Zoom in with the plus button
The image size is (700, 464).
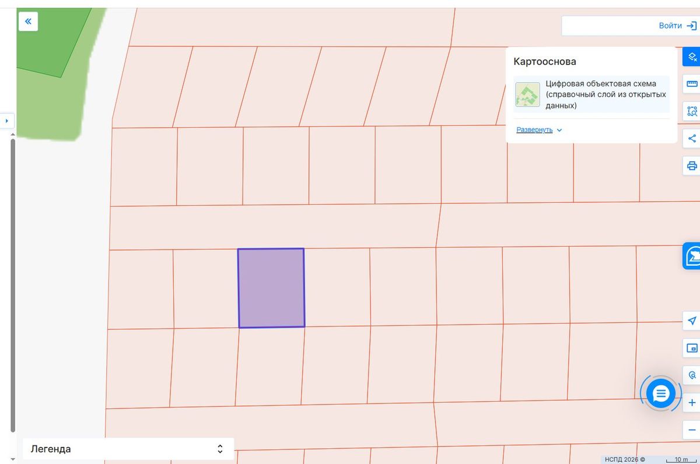[692, 403]
